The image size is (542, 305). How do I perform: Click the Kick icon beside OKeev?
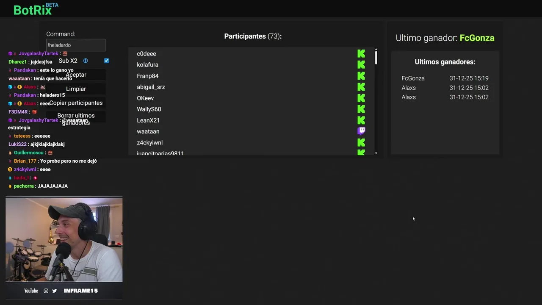(361, 98)
